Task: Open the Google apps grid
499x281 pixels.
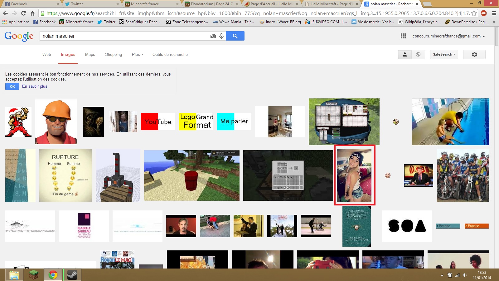Action: 403,36
